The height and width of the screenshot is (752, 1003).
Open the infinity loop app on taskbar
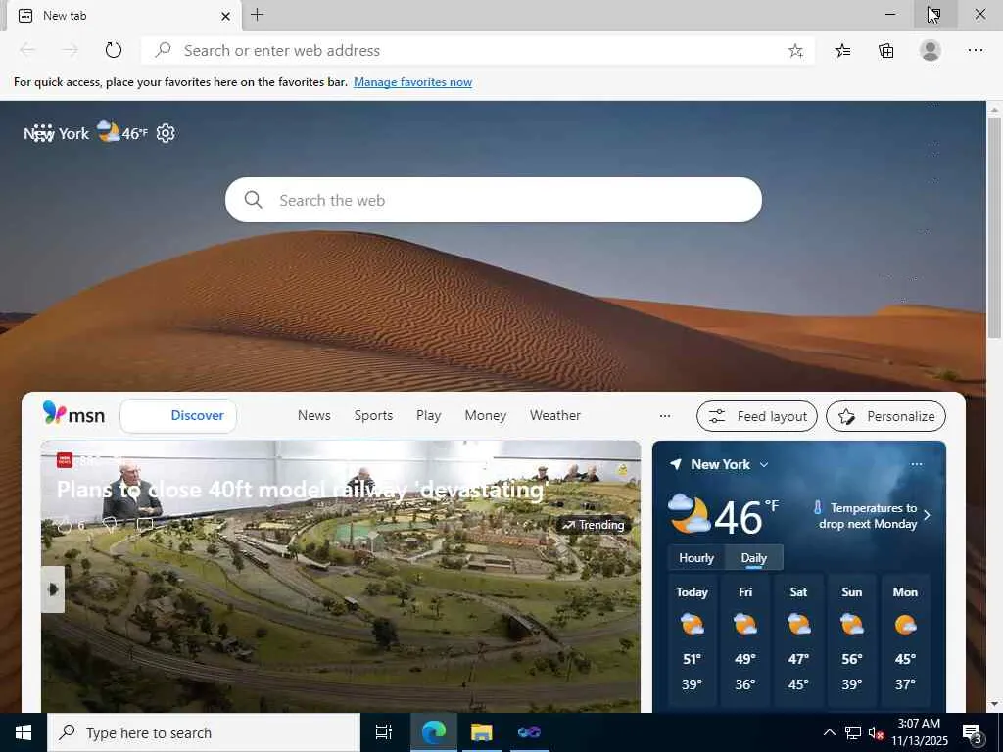[x=529, y=732]
